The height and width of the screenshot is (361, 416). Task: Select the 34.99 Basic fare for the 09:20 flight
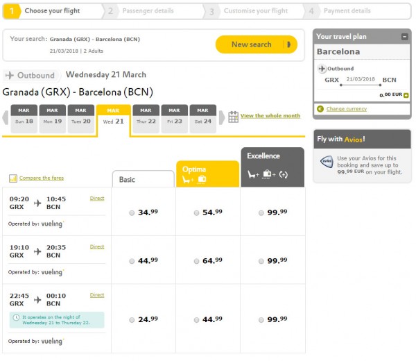pos(132,212)
